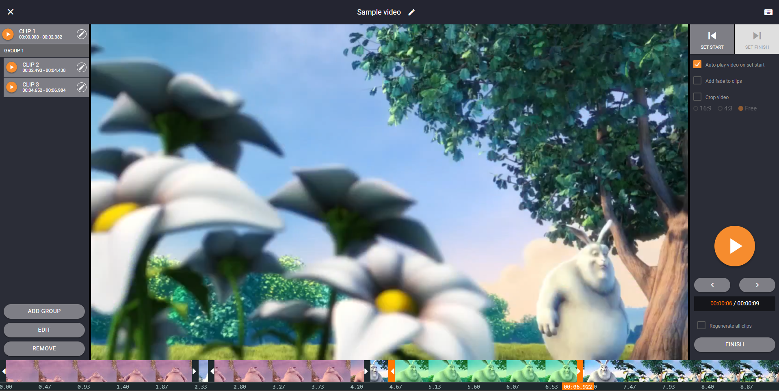The image size is (779, 391).
Task: Close the video editor with the X icon
Action: (x=11, y=12)
